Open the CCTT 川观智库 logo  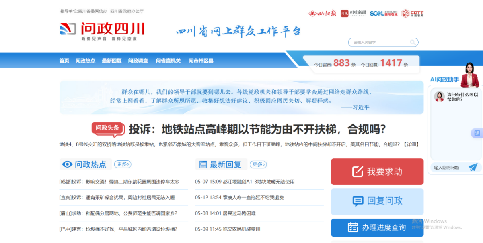click(413, 13)
